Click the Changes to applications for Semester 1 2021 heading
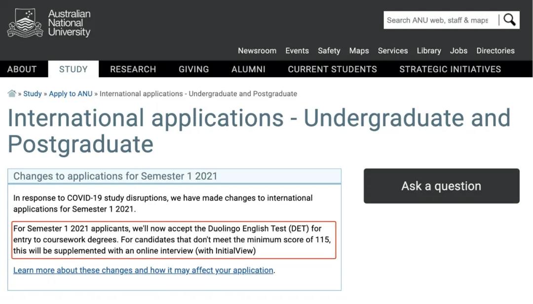The height and width of the screenshot is (304, 533). [115, 176]
